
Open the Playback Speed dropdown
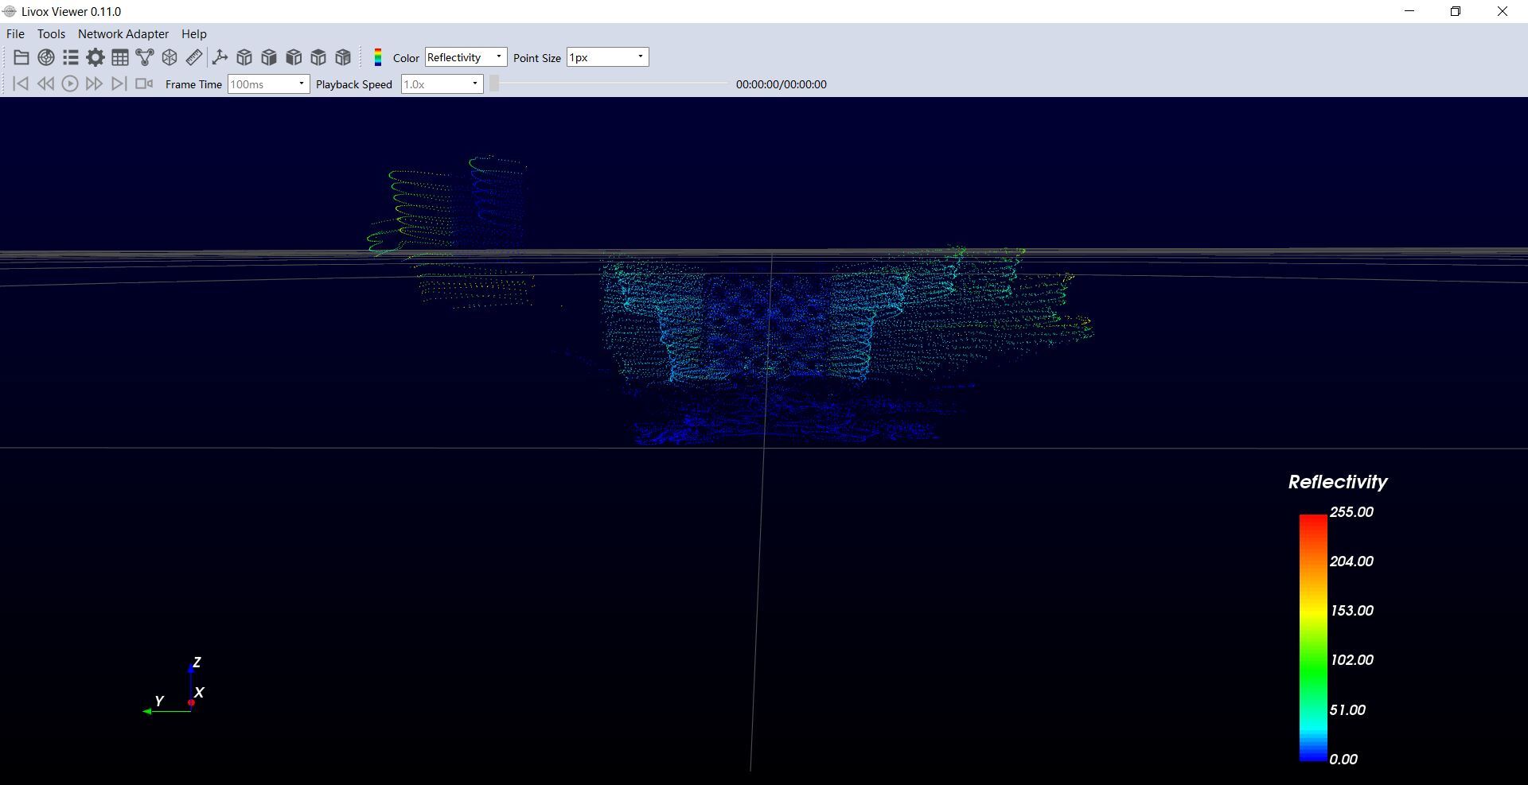pos(442,84)
